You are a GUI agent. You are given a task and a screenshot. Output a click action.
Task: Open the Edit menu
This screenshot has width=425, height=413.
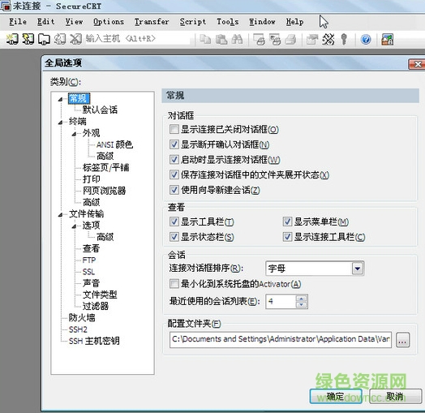pyautogui.click(x=45, y=22)
